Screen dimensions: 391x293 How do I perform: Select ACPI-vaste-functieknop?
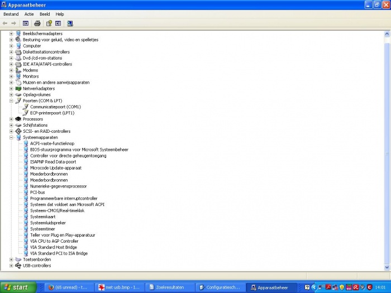click(52, 143)
